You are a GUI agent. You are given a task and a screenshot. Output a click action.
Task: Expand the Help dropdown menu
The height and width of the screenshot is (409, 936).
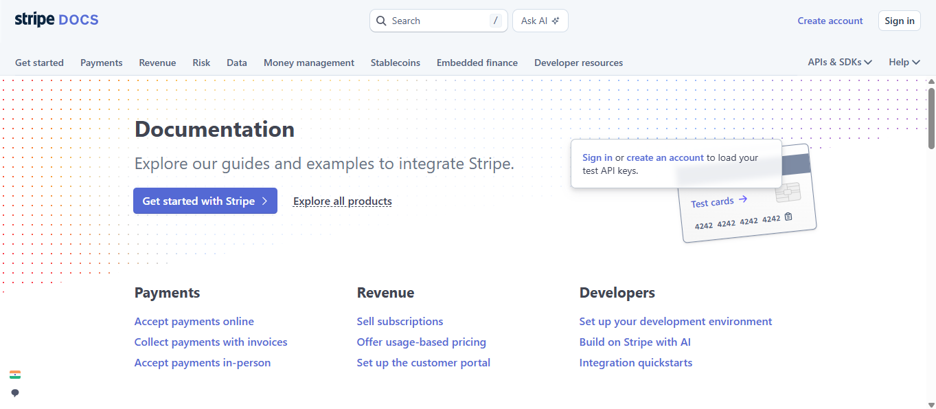pyautogui.click(x=904, y=63)
